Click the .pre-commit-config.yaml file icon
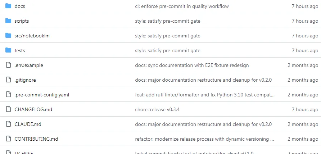The height and width of the screenshot is (154, 321). (9, 95)
